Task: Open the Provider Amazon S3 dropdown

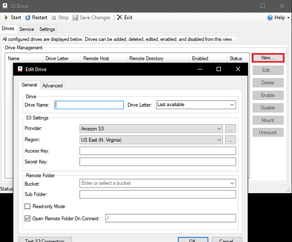Action: click(x=151, y=128)
